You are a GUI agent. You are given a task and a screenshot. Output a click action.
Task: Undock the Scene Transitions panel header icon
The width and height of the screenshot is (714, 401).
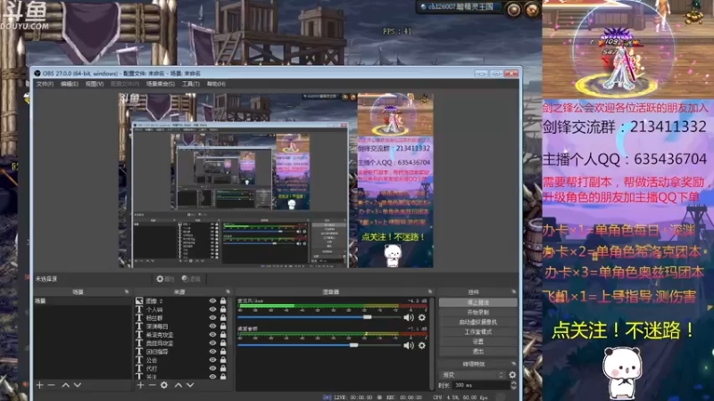[514, 364]
